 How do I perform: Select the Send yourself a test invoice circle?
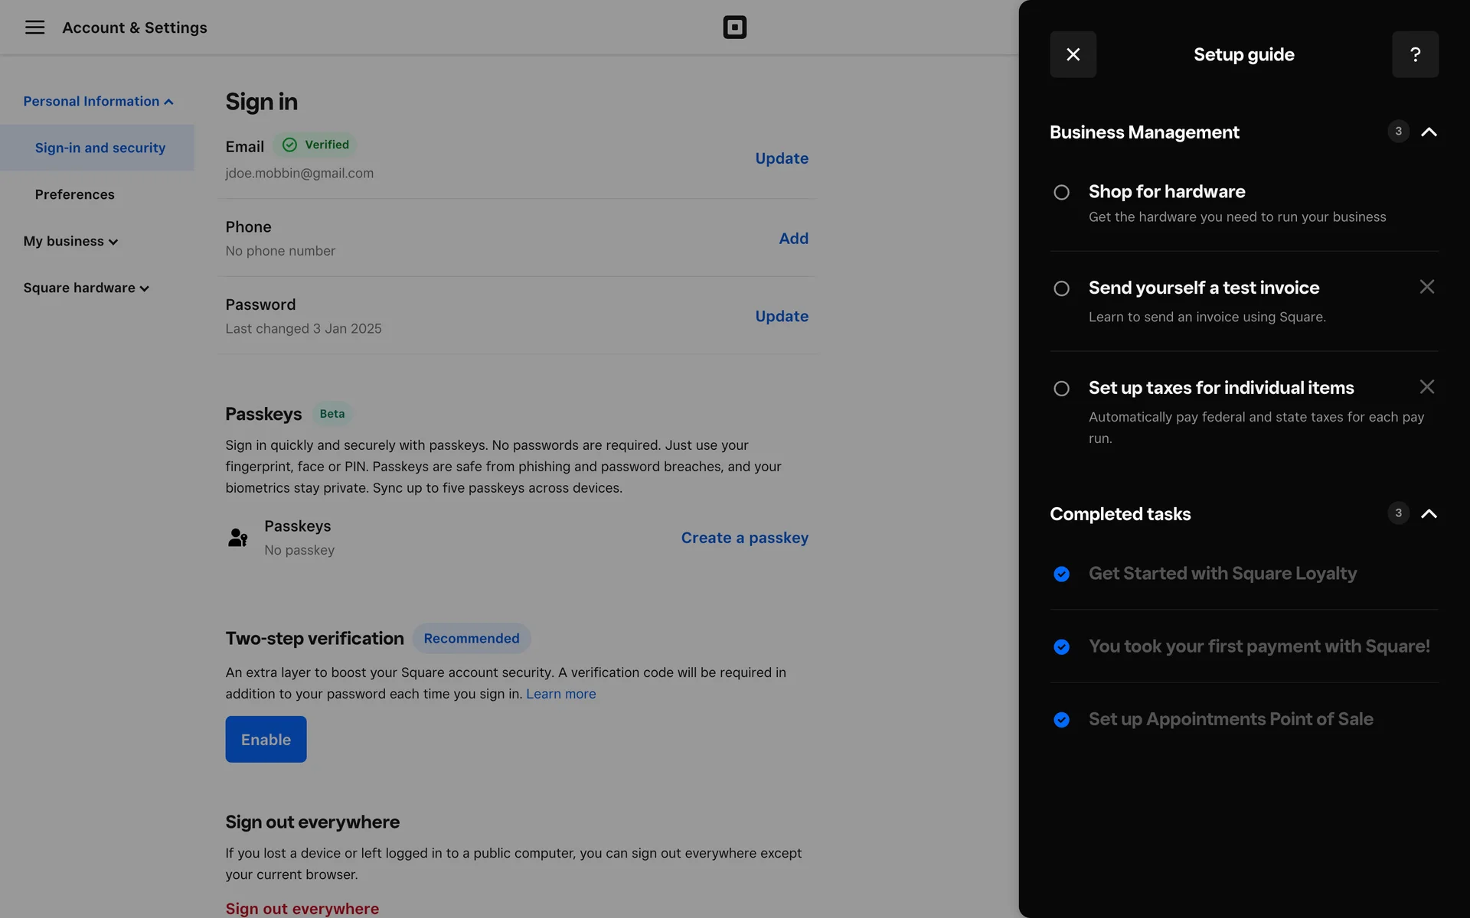(1061, 288)
